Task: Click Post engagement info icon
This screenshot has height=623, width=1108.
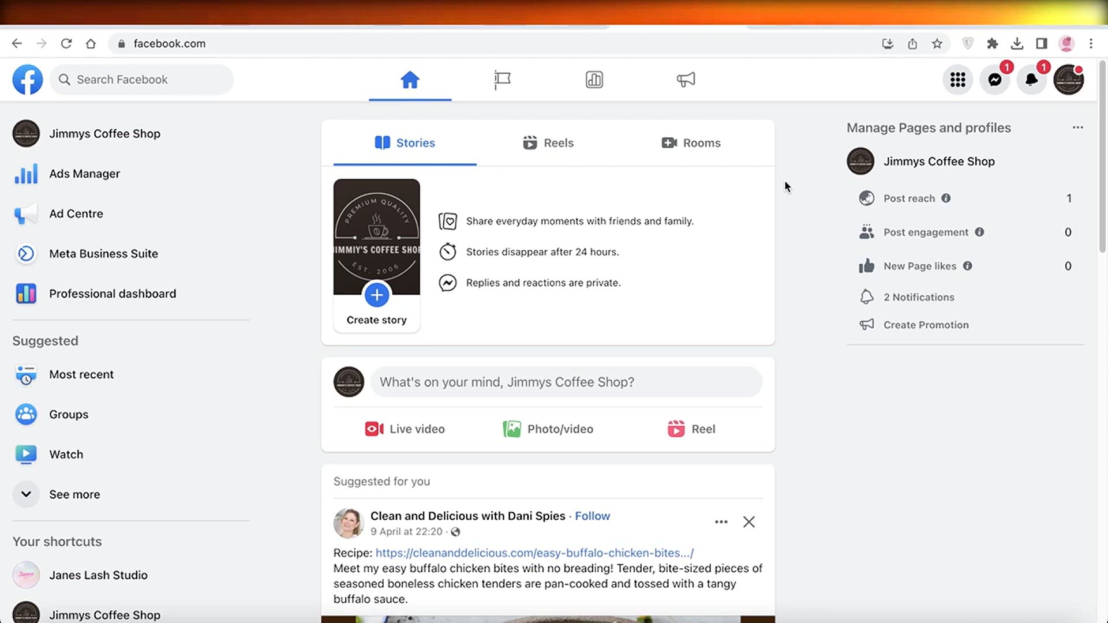Action: (979, 232)
